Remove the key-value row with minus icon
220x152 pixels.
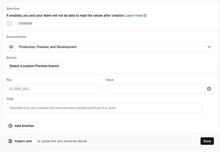click(x=209, y=89)
